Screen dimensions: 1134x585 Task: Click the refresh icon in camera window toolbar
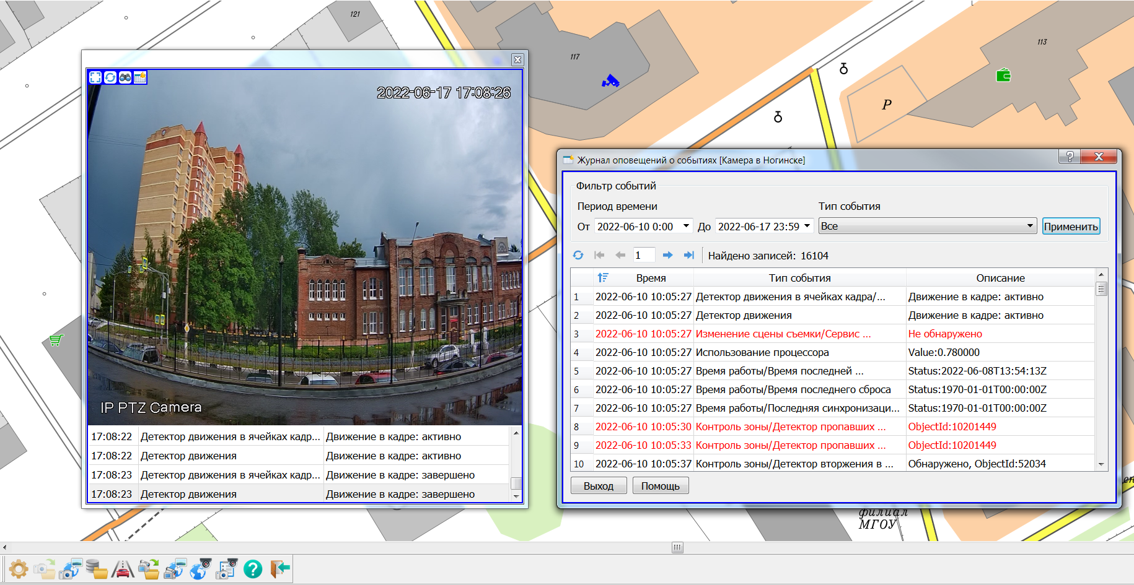[x=110, y=77]
